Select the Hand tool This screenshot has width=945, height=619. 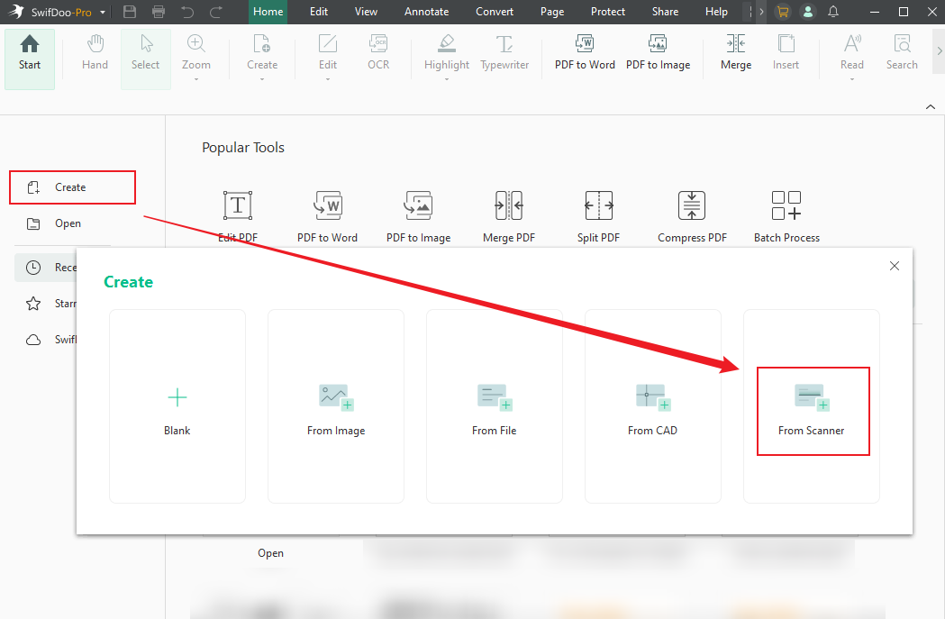94,52
